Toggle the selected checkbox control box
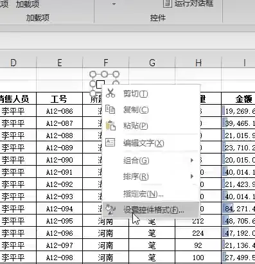This screenshot has height=264, width=255. pyautogui.click(x=100, y=84)
